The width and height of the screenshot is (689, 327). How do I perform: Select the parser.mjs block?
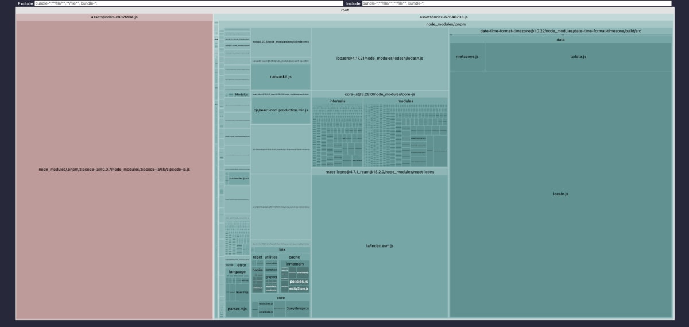(237, 309)
